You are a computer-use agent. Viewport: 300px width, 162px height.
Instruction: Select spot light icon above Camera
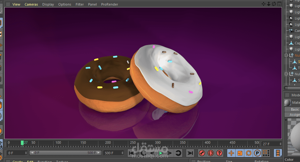[x=291, y=24]
